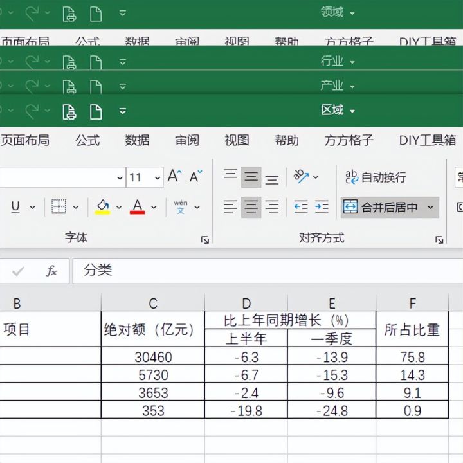Open font settings dialog launcher
Viewport: 463px width, 463px height.
click(x=205, y=240)
